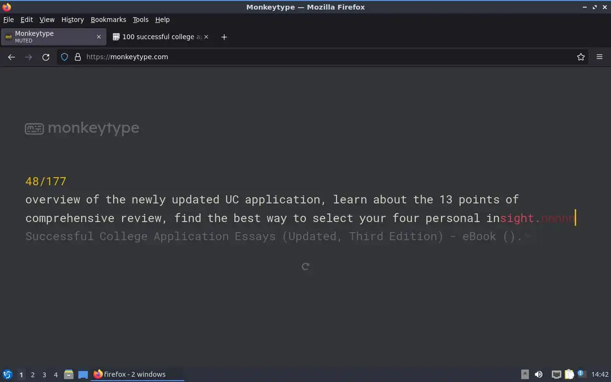Click the firefox - 2 windows taskbar entry
The height and width of the screenshot is (382, 611).
(137, 374)
